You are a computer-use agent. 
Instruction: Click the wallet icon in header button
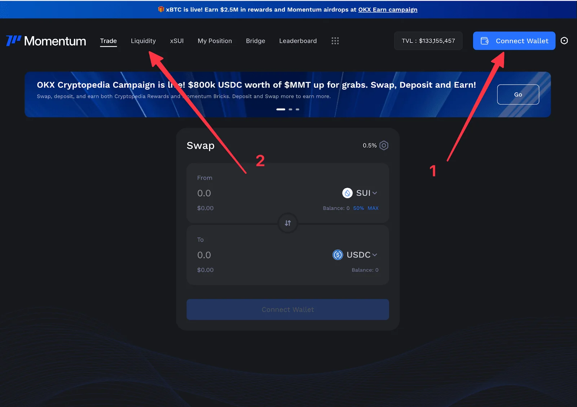click(x=485, y=41)
